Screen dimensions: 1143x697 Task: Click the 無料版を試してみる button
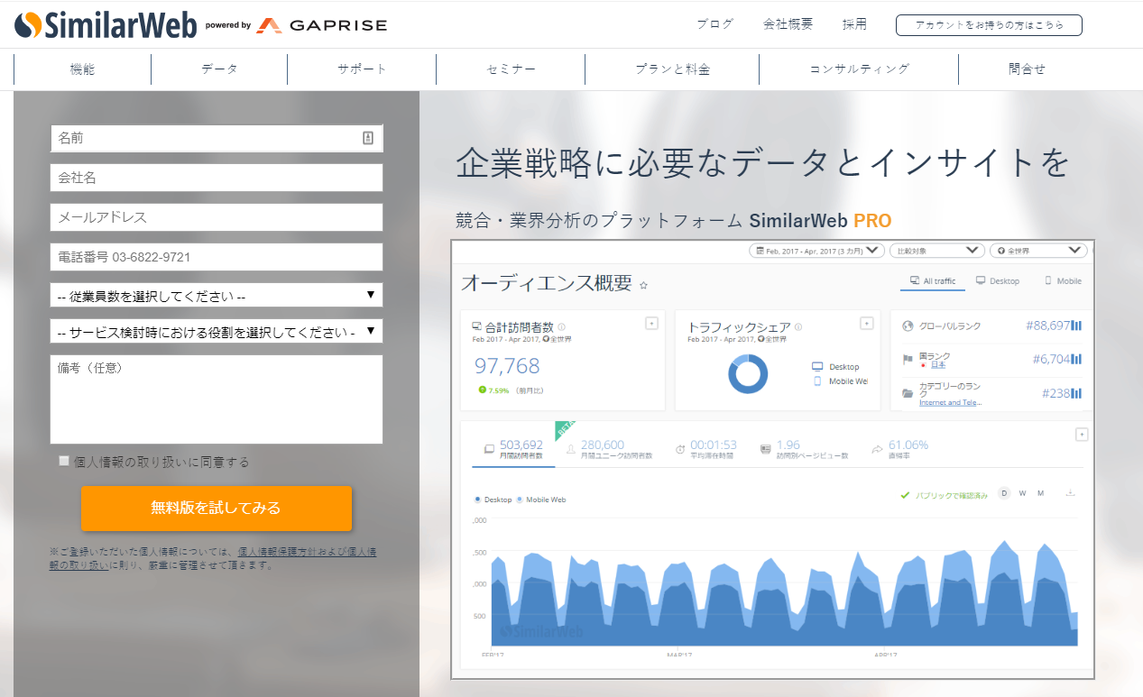pyautogui.click(x=217, y=509)
